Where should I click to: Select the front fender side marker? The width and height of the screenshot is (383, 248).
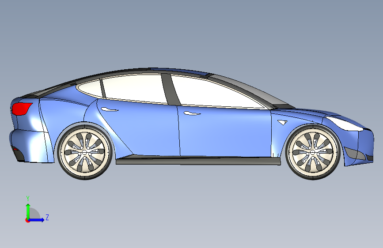pos(282,122)
